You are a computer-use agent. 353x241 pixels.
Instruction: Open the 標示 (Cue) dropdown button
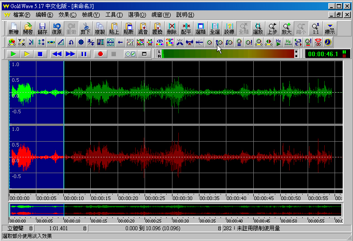330,29
